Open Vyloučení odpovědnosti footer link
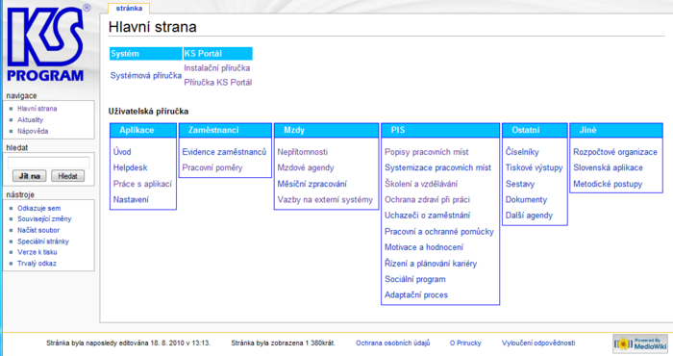Viewport: 673px width, 356px height. (x=538, y=343)
